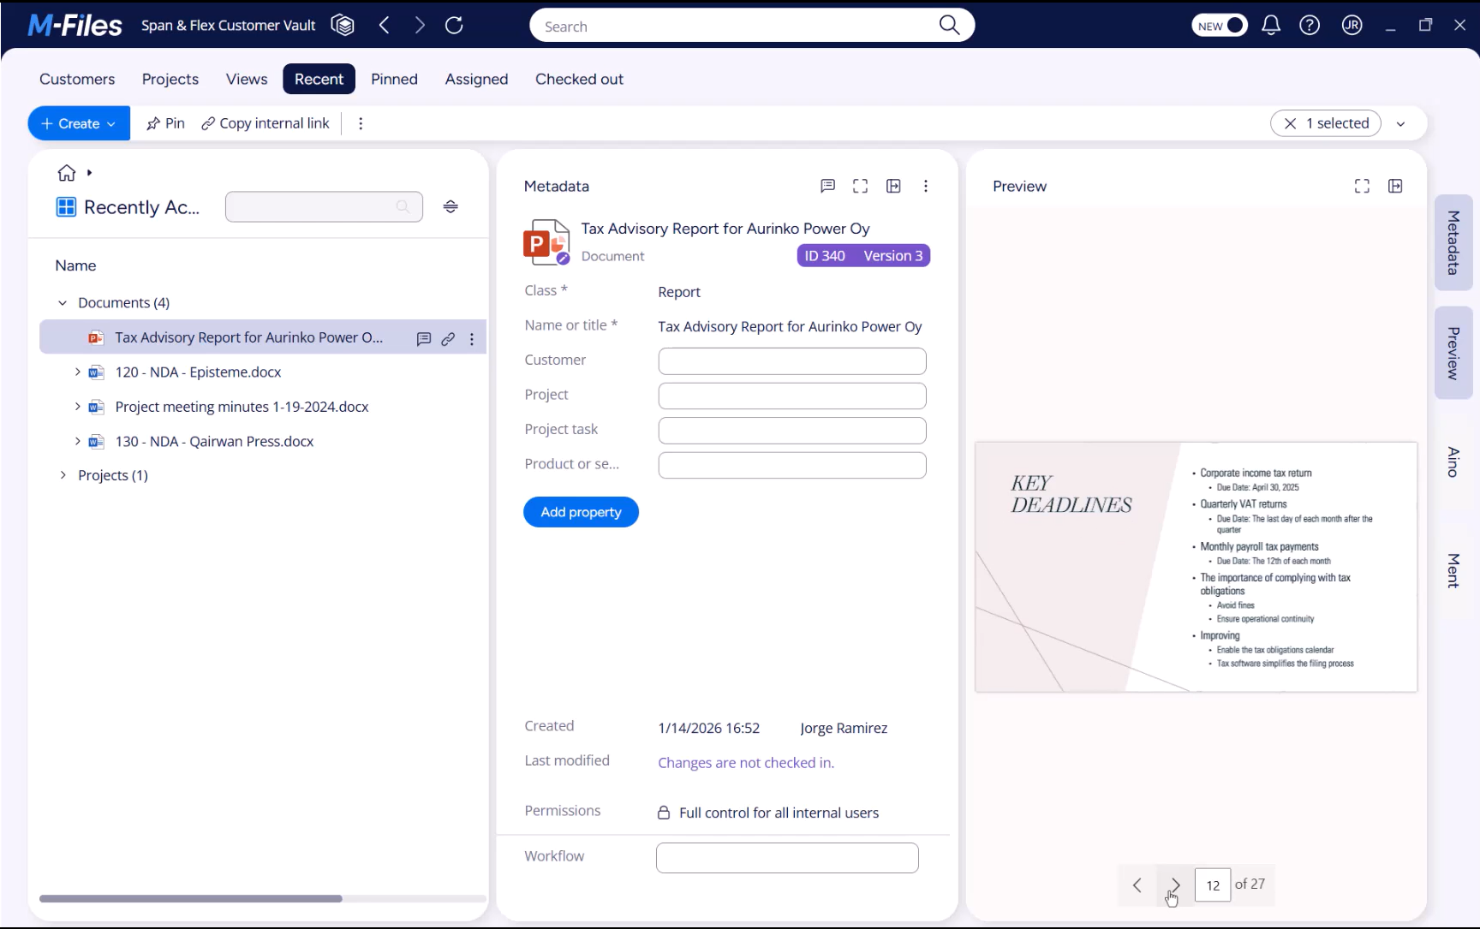Open comments in the Metadata header

(x=827, y=186)
